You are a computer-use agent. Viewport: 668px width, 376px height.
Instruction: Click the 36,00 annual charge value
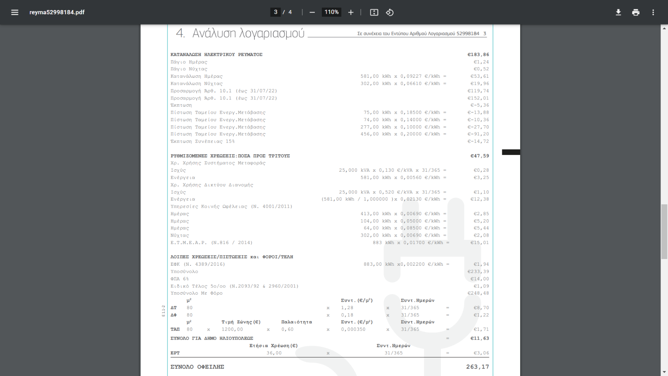(x=274, y=353)
